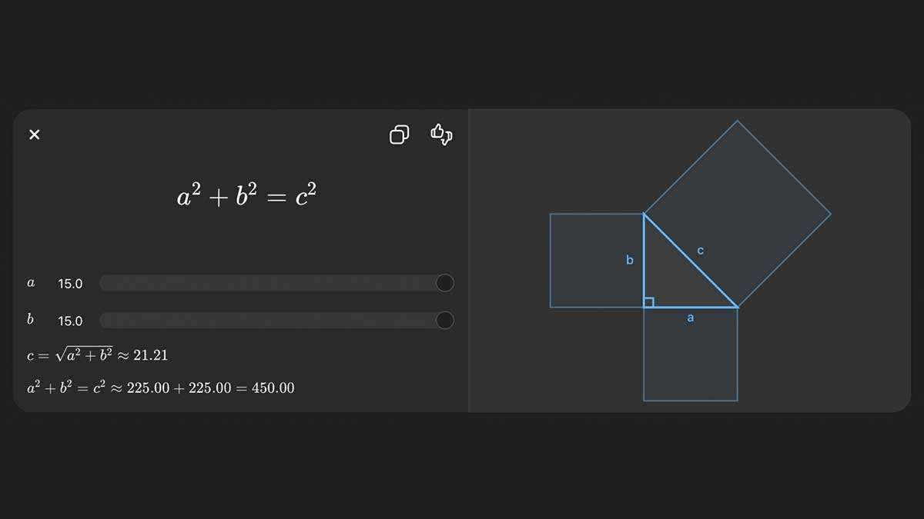Open the thumbs up/down feedback icon

tap(441, 135)
